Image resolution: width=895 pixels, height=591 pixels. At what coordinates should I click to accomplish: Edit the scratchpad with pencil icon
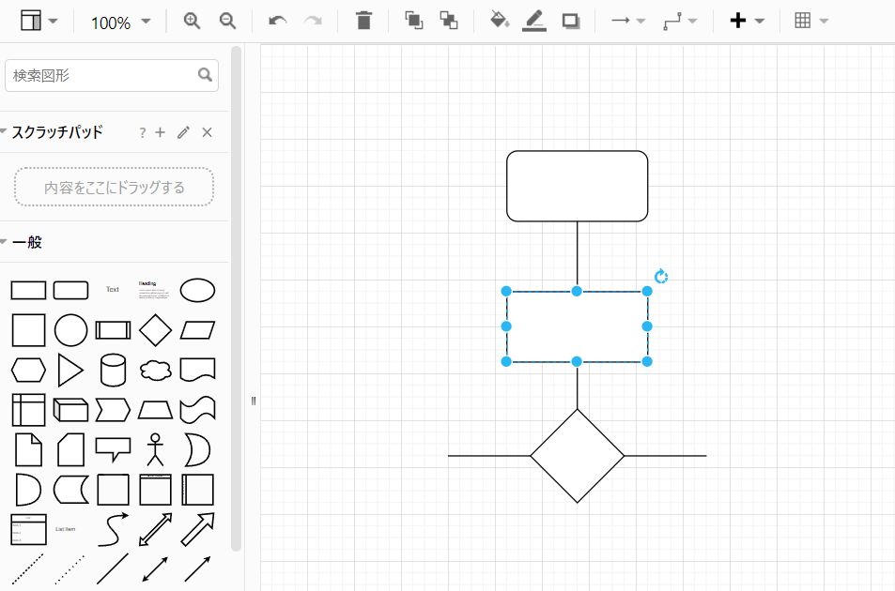click(183, 132)
